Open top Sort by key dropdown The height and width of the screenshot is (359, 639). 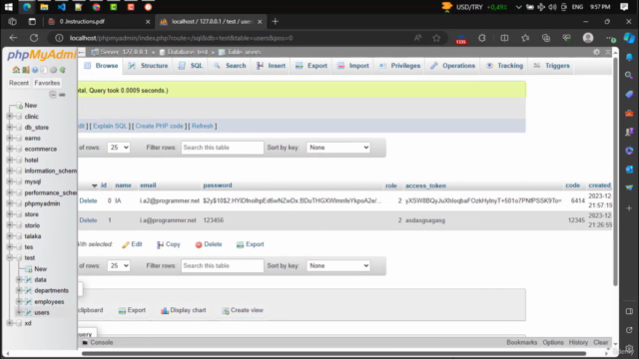click(x=338, y=148)
